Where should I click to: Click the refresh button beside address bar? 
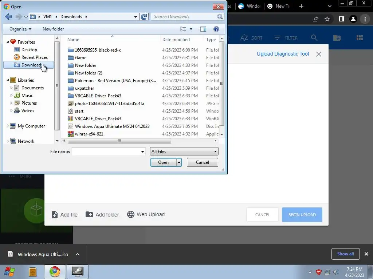click(144, 17)
